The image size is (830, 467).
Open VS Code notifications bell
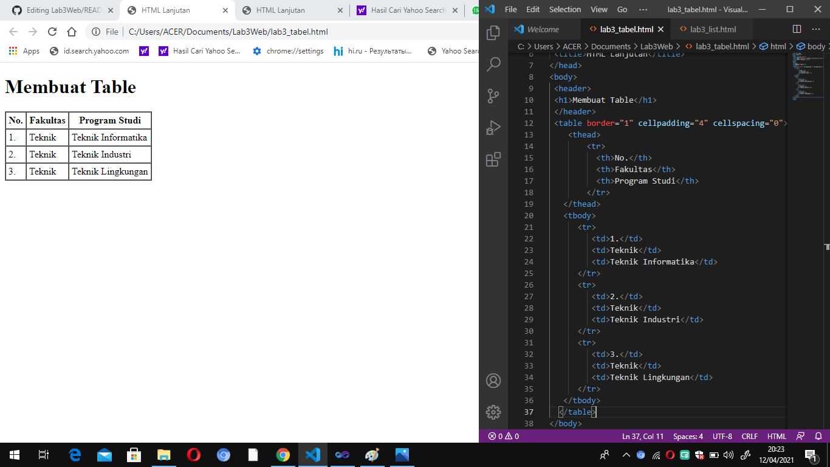click(x=818, y=436)
